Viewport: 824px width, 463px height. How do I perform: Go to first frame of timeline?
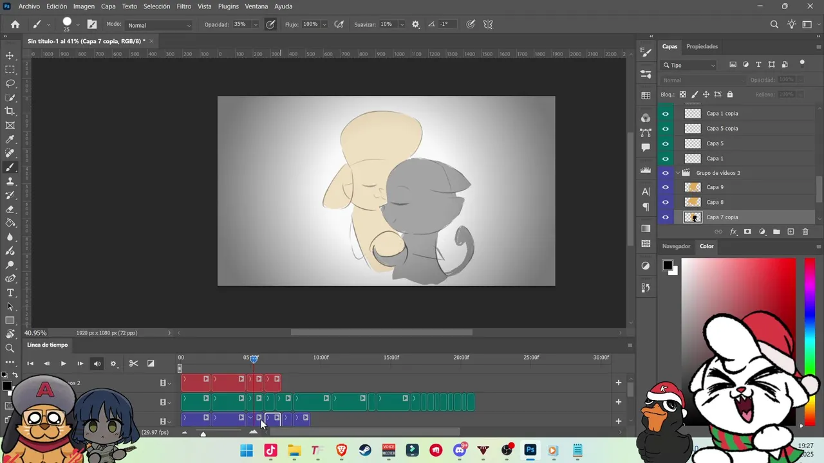[30, 363]
